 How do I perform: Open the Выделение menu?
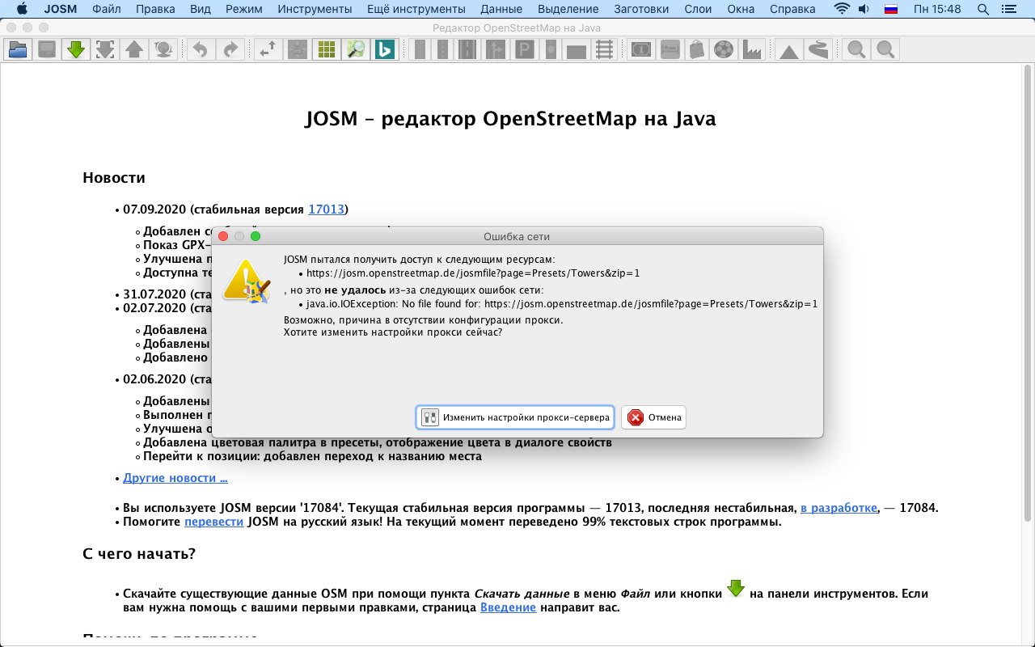click(x=568, y=9)
